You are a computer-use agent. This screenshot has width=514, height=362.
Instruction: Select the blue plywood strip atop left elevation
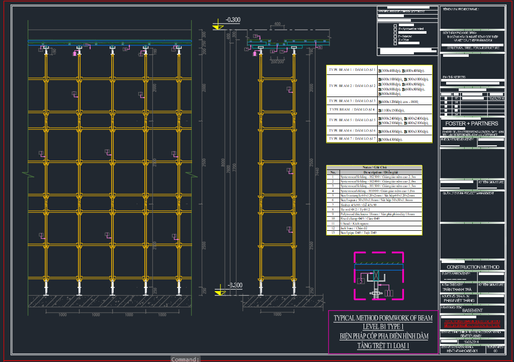tap(110, 41)
